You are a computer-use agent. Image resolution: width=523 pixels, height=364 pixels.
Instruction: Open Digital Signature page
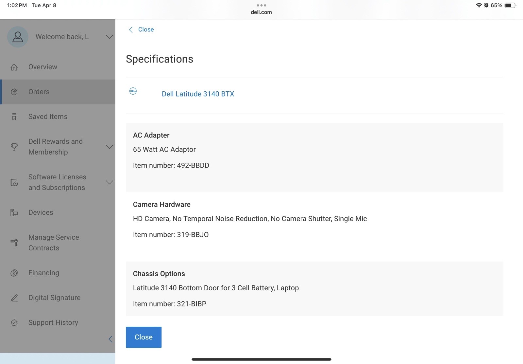click(58, 298)
